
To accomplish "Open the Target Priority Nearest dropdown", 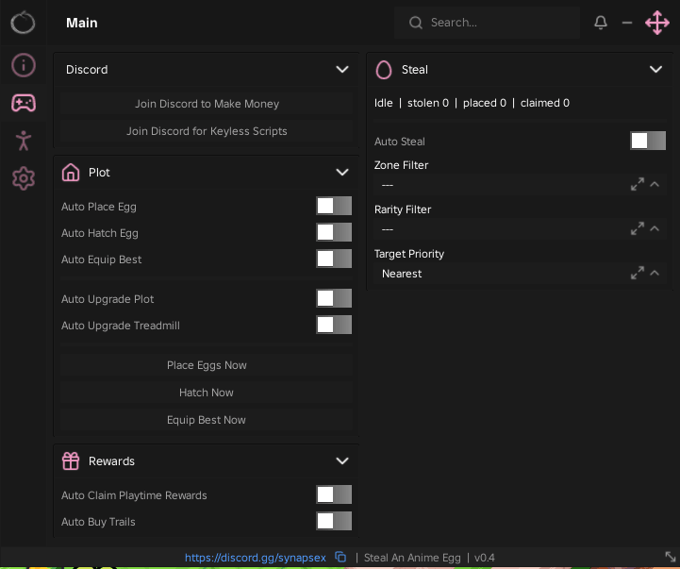I will (520, 274).
